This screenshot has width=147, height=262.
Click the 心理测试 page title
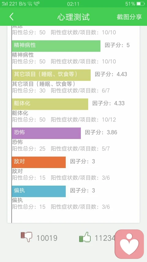(73, 17)
